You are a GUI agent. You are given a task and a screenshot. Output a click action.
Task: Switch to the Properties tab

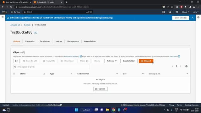30,41
